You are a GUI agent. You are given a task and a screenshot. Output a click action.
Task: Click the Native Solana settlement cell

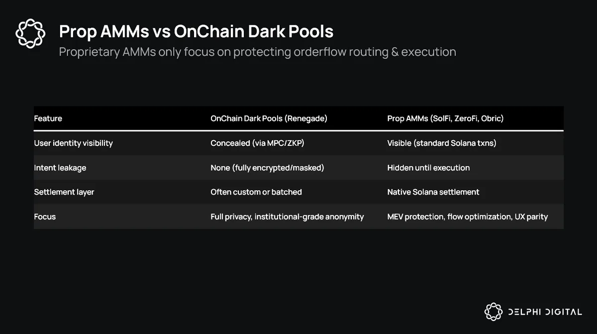[433, 192]
